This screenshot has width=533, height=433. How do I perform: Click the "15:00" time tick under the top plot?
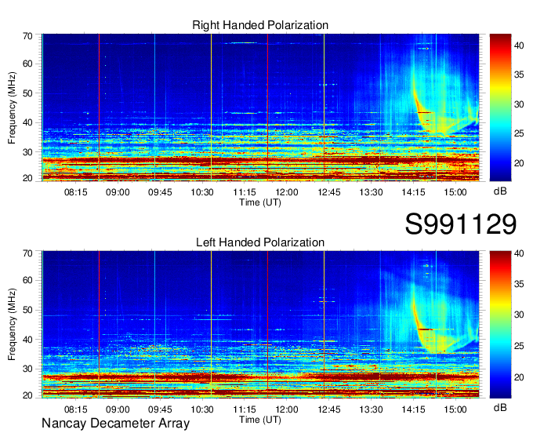tap(455, 192)
